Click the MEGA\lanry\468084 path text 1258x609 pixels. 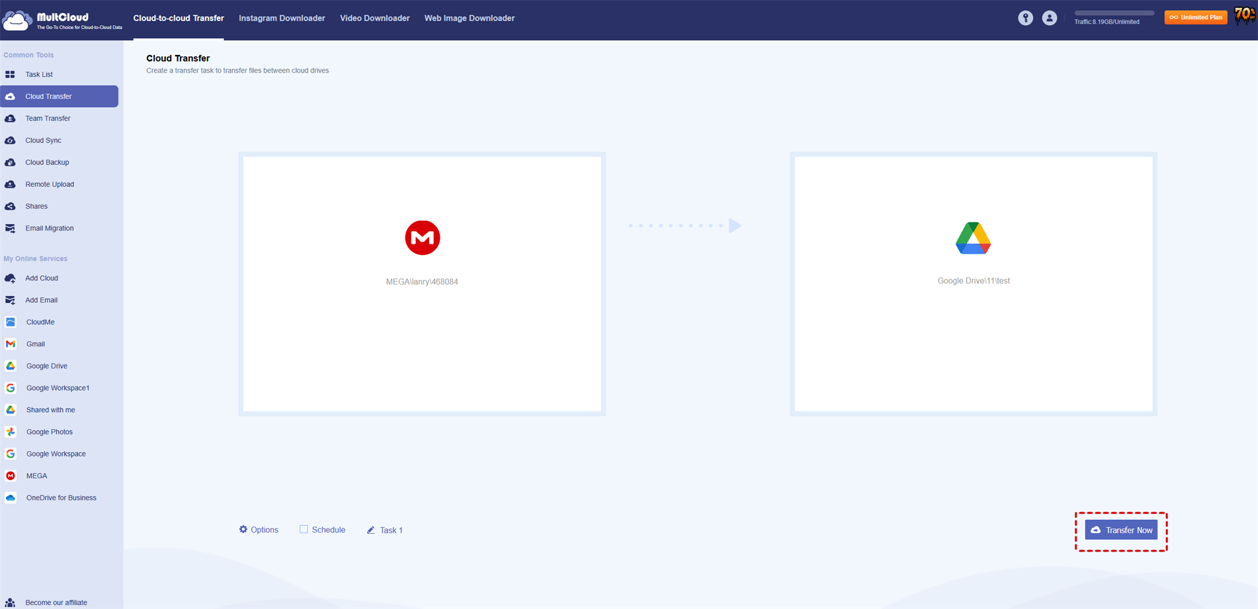point(422,282)
